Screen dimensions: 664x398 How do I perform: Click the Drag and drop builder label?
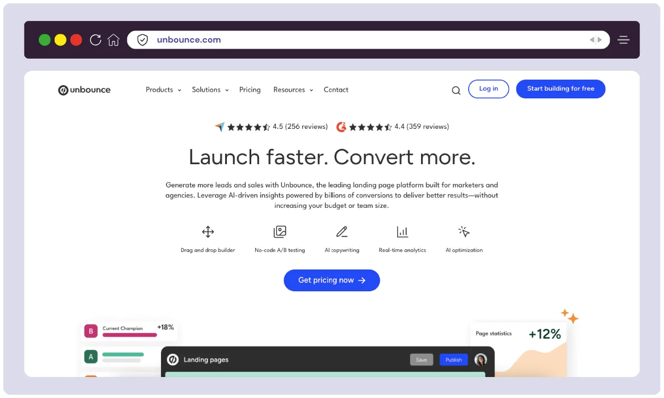coord(208,250)
